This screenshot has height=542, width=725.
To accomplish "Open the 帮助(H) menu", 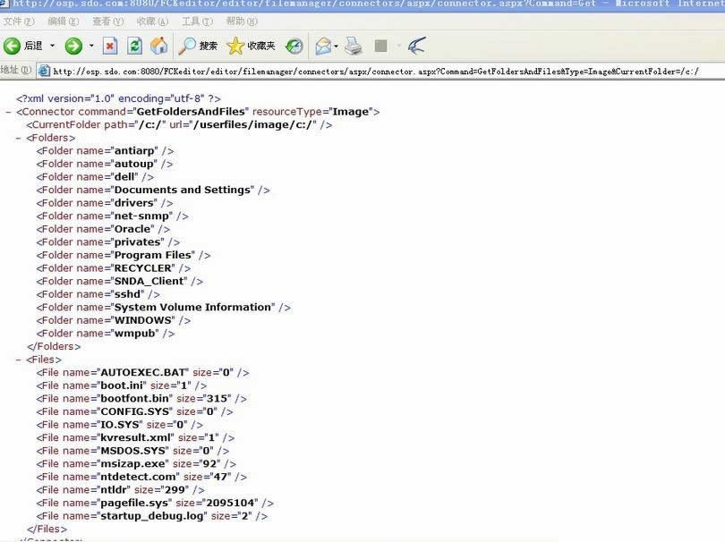I will tap(242, 21).
